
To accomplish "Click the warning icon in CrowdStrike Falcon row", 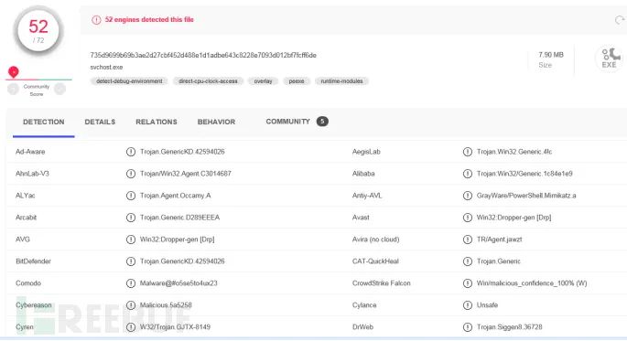I will (x=468, y=283).
